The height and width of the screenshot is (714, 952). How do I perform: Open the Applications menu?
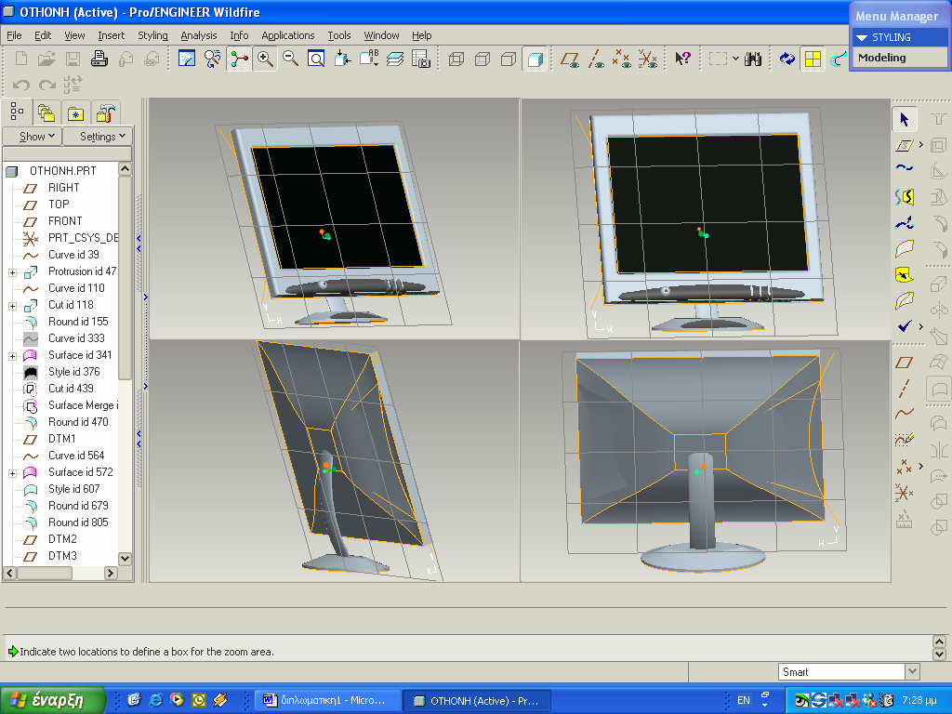(288, 36)
